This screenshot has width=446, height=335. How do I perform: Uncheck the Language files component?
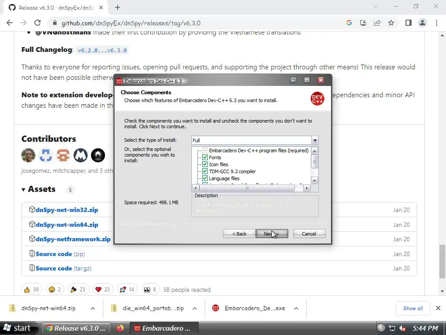pyautogui.click(x=205, y=178)
